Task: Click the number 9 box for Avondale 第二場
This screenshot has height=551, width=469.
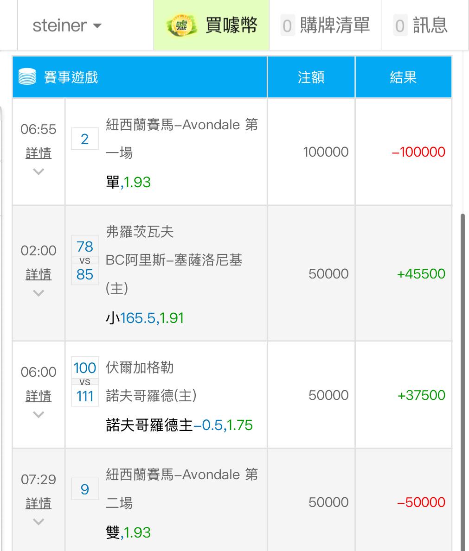Action: (x=85, y=489)
